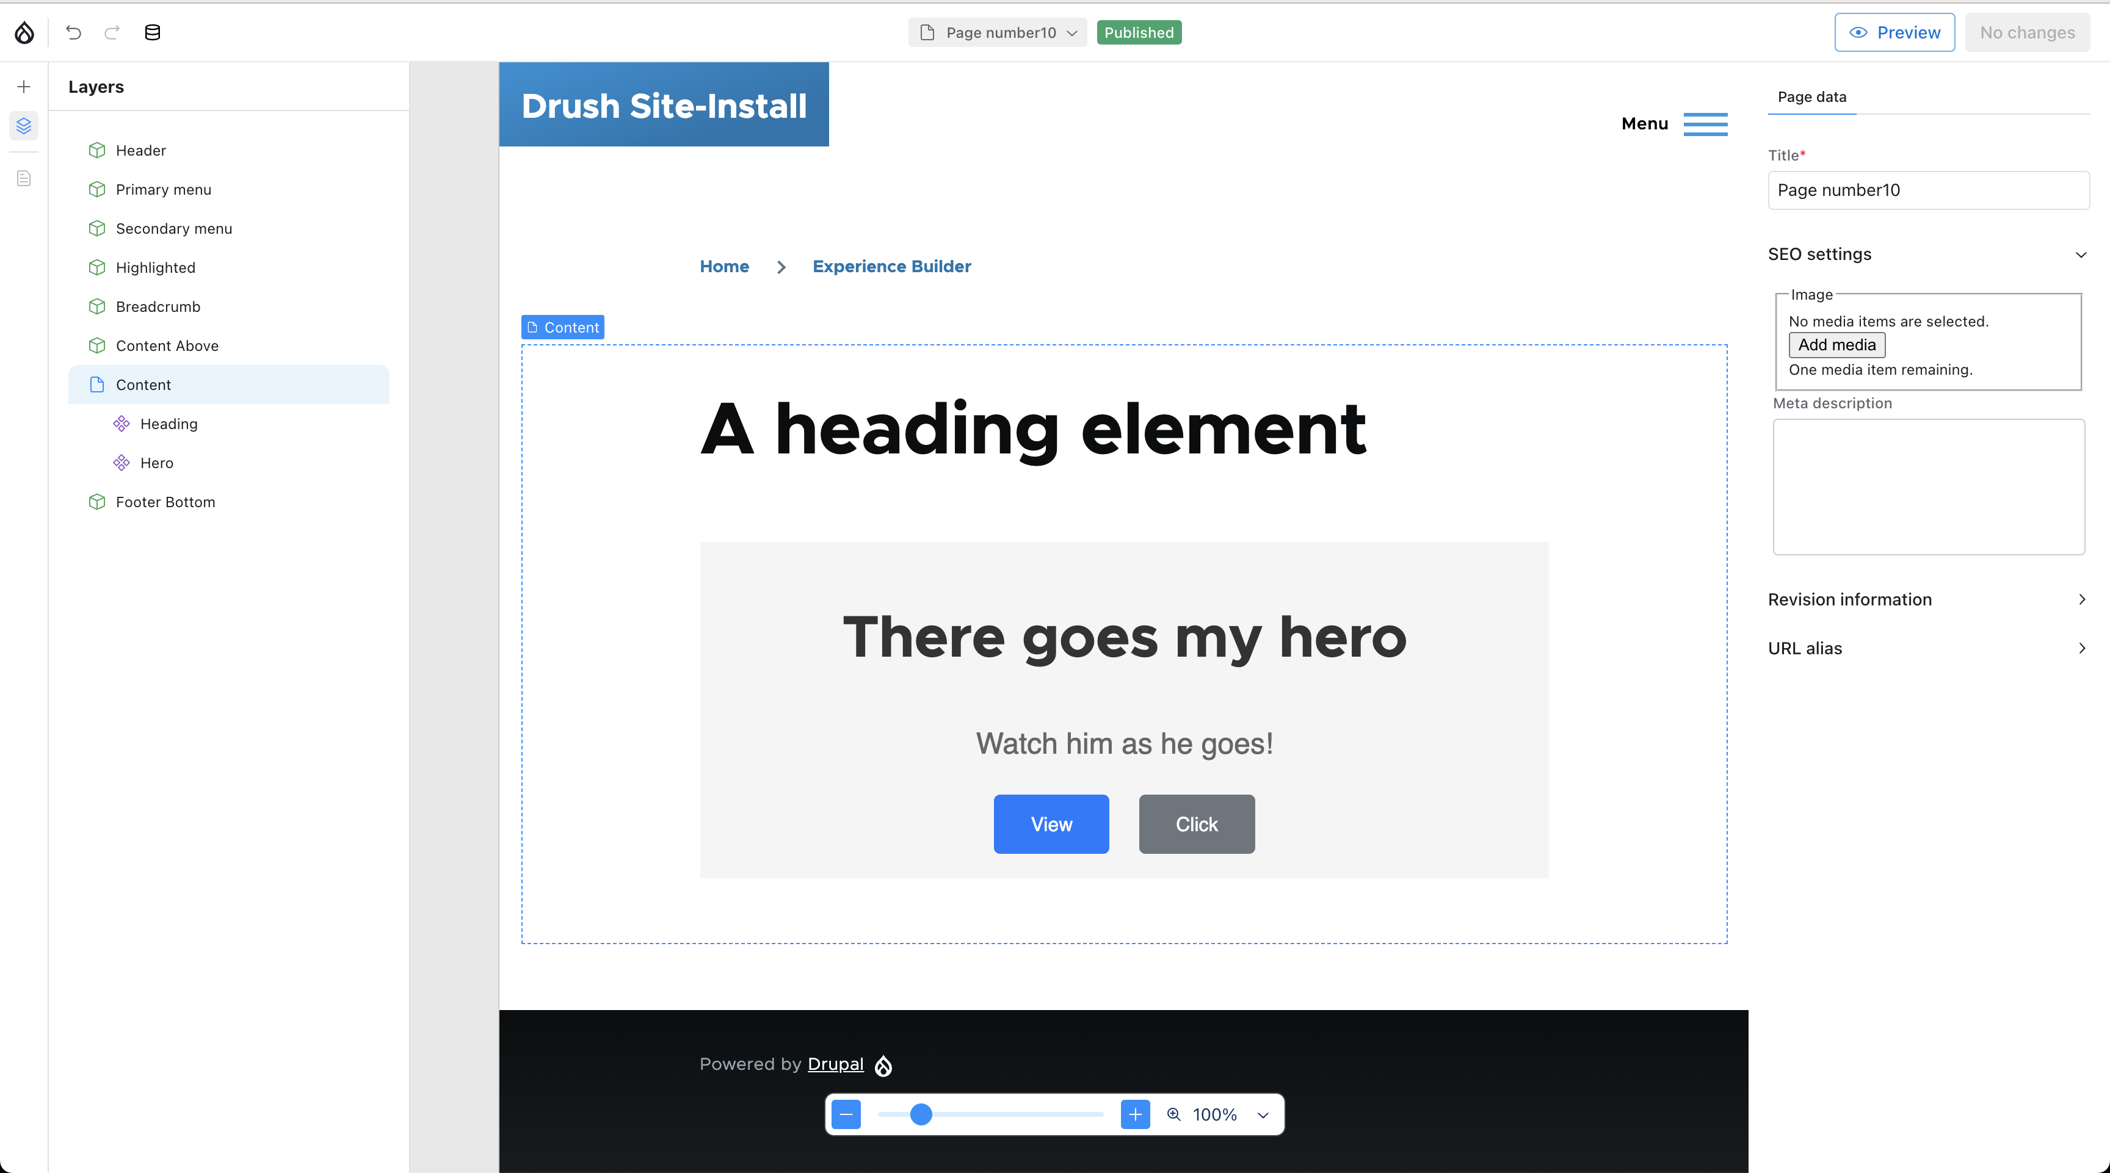Click the blue View button in hero
Screen dimensions: 2110x1173
[x=1051, y=825]
